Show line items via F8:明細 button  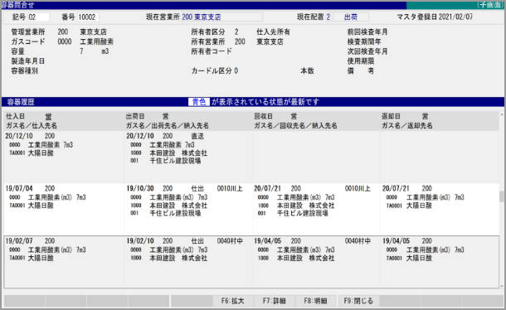pos(315,301)
